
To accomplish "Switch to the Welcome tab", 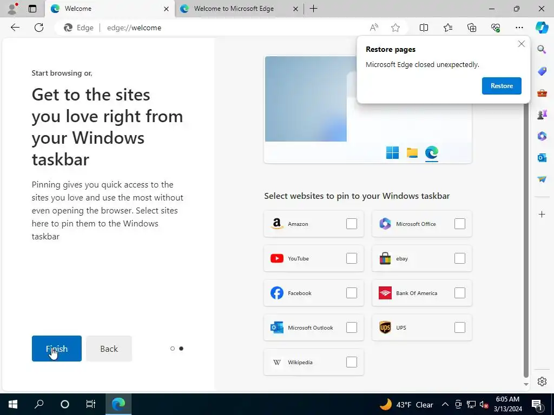I will [109, 9].
